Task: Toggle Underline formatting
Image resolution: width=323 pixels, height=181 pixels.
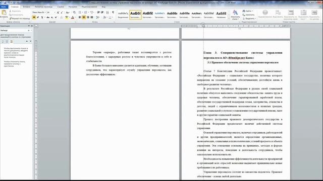Action: click(x=42, y=17)
